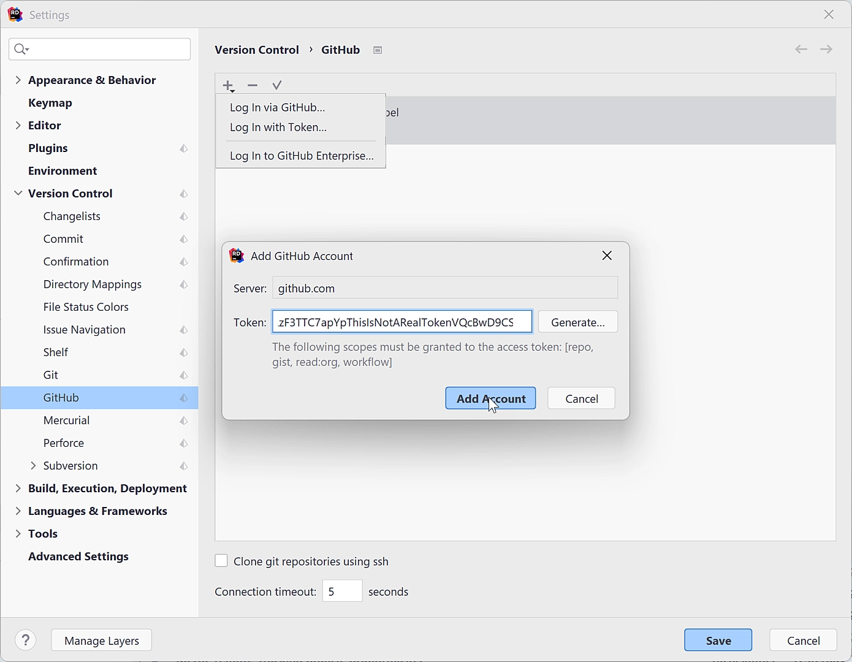This screenshot has width=852, height=662.
Task: Click the layer icon next to Mercurial
Action: coord(183,420)
